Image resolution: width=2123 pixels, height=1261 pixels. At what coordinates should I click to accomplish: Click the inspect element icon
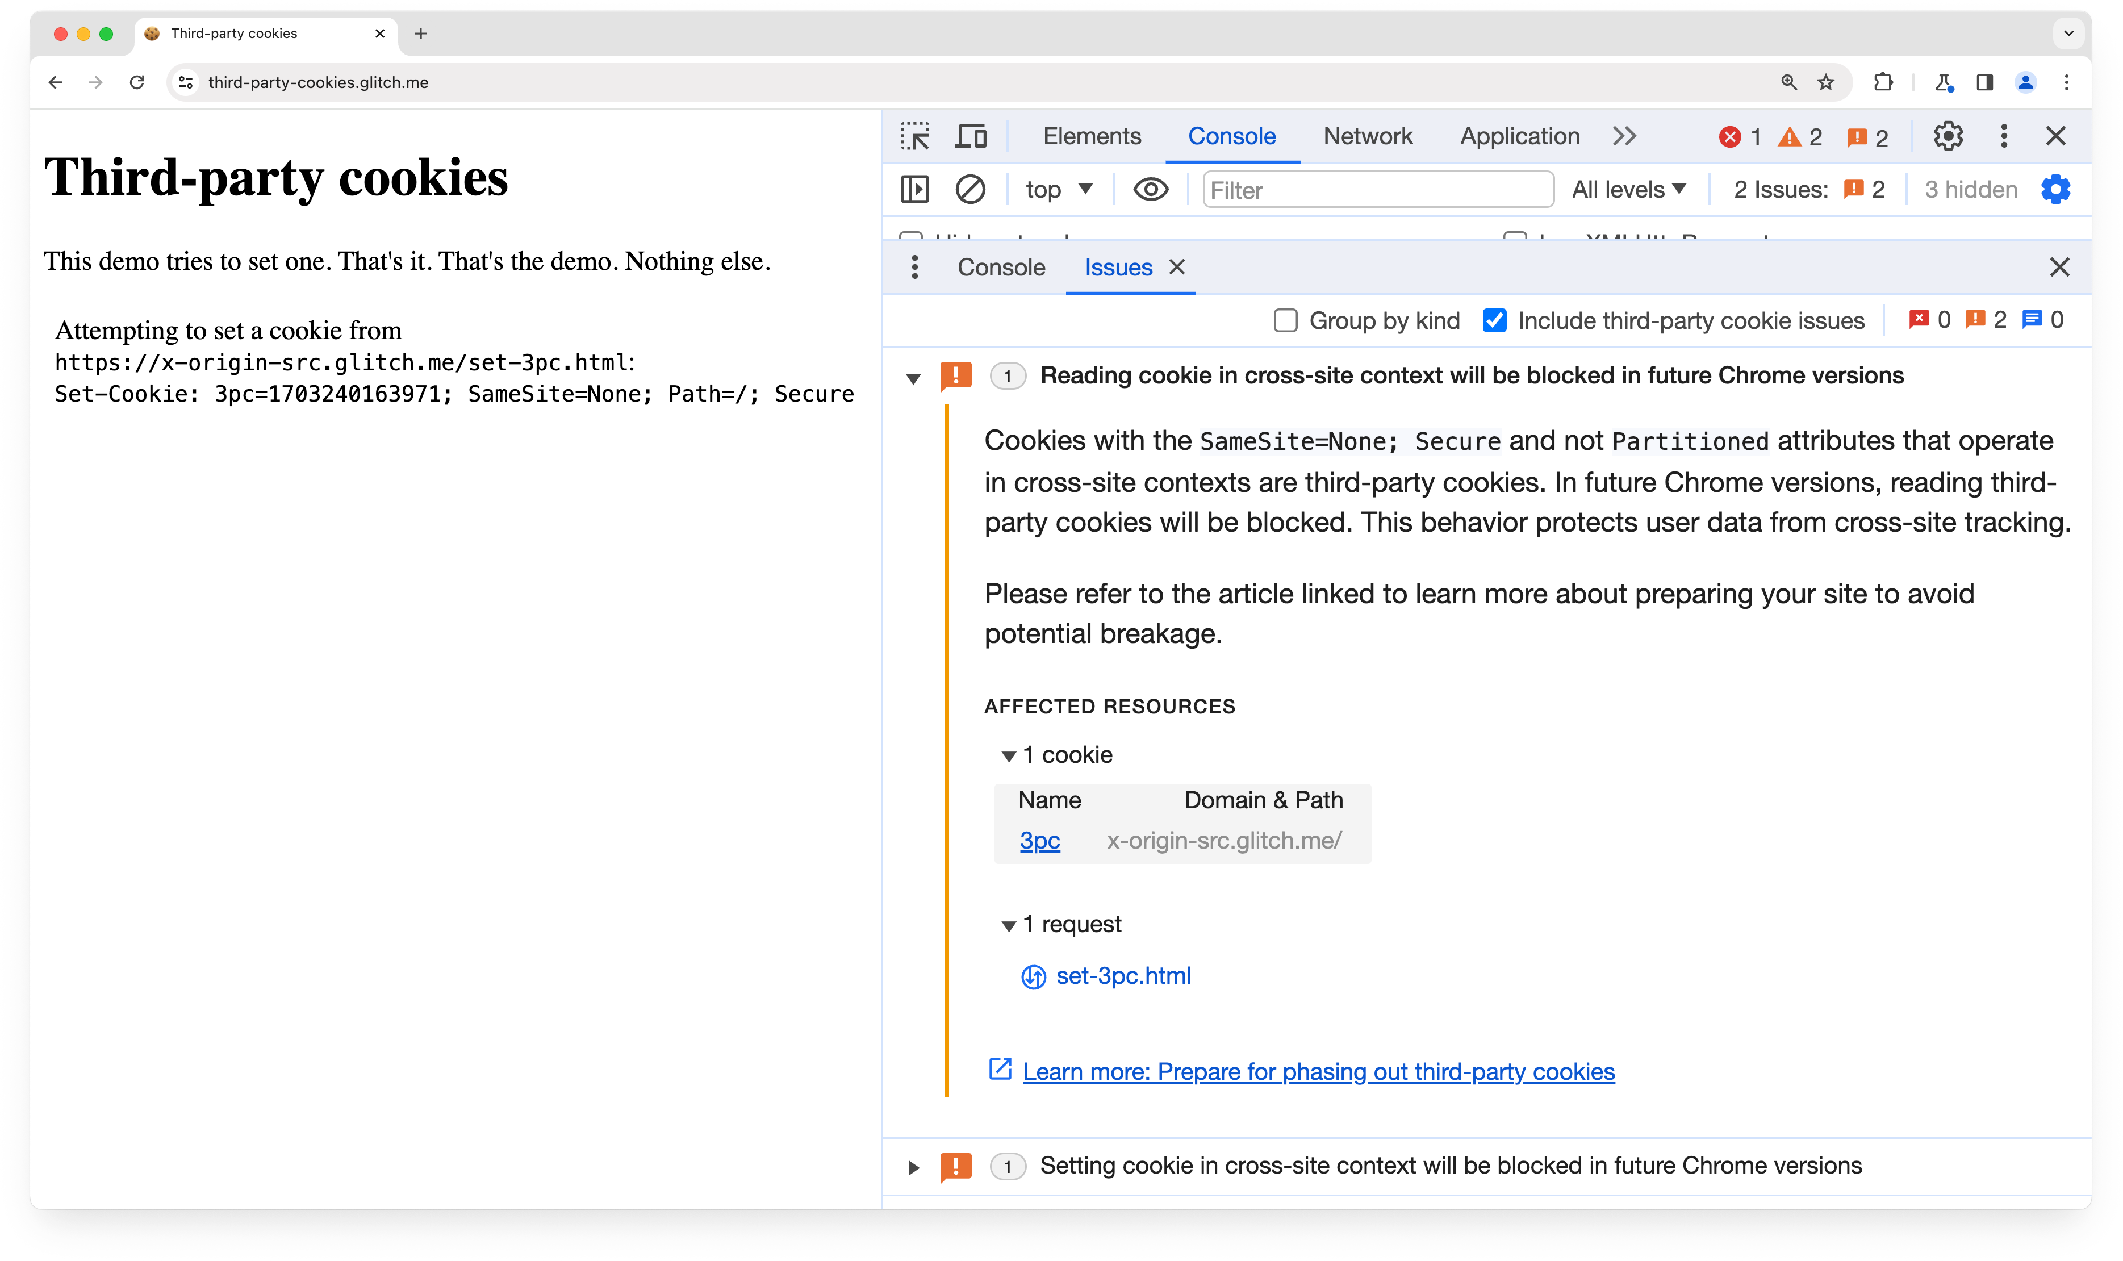(917, 135)
